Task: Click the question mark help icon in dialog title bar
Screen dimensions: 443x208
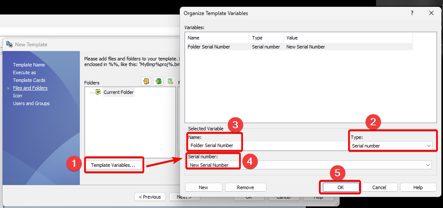Action: pos(412,13)
